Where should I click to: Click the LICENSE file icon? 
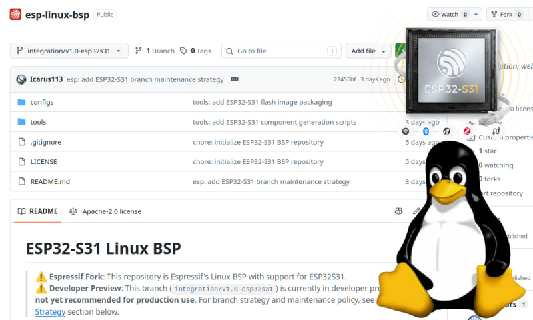[x=22, y=161]
